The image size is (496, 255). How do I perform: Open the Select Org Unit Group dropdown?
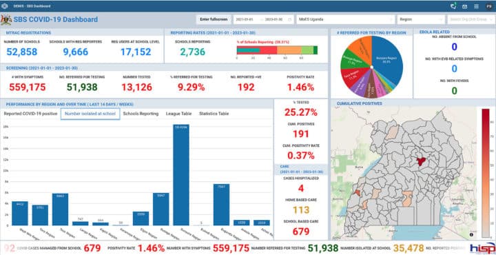point(471,19)
